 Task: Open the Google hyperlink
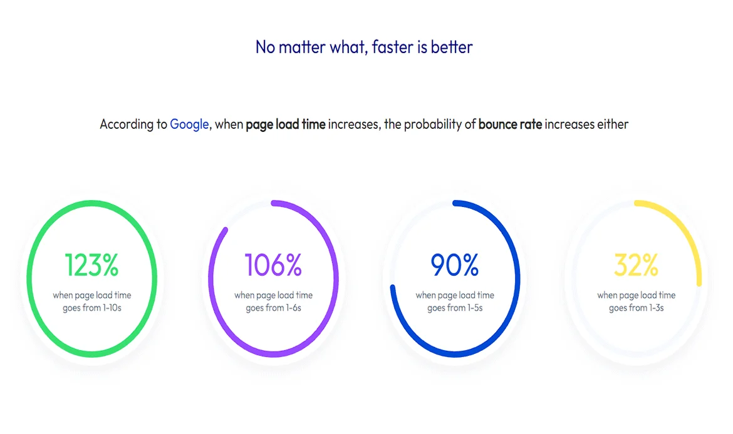pos(189,124)
